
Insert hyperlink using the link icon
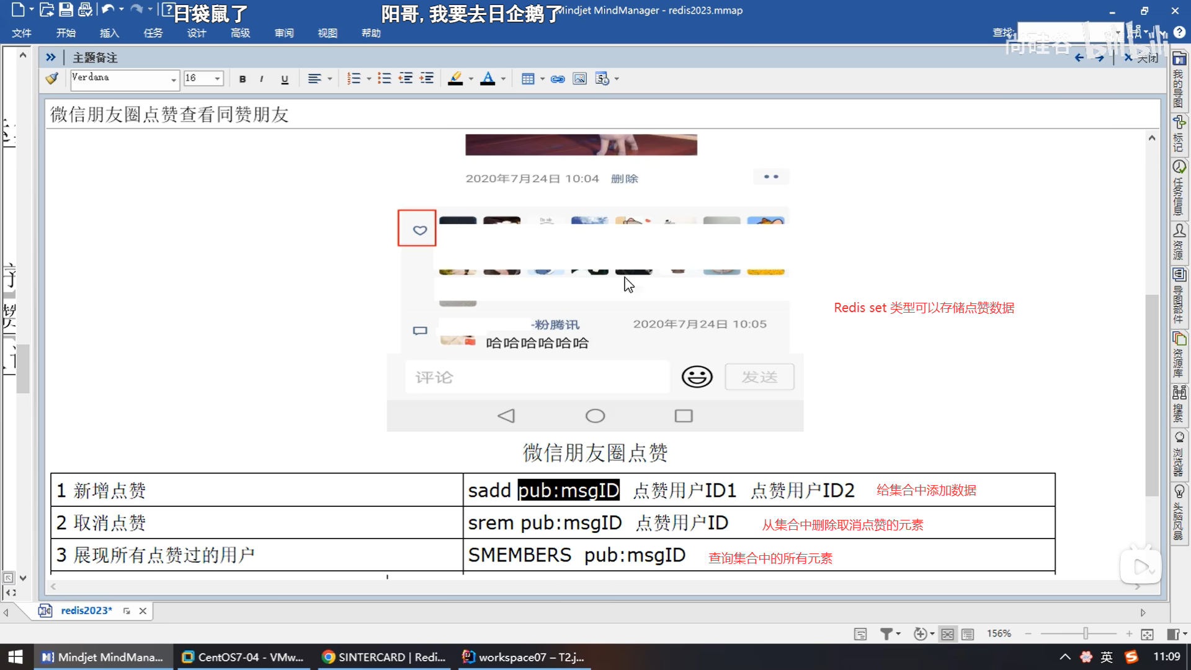(x=558, y=79)
